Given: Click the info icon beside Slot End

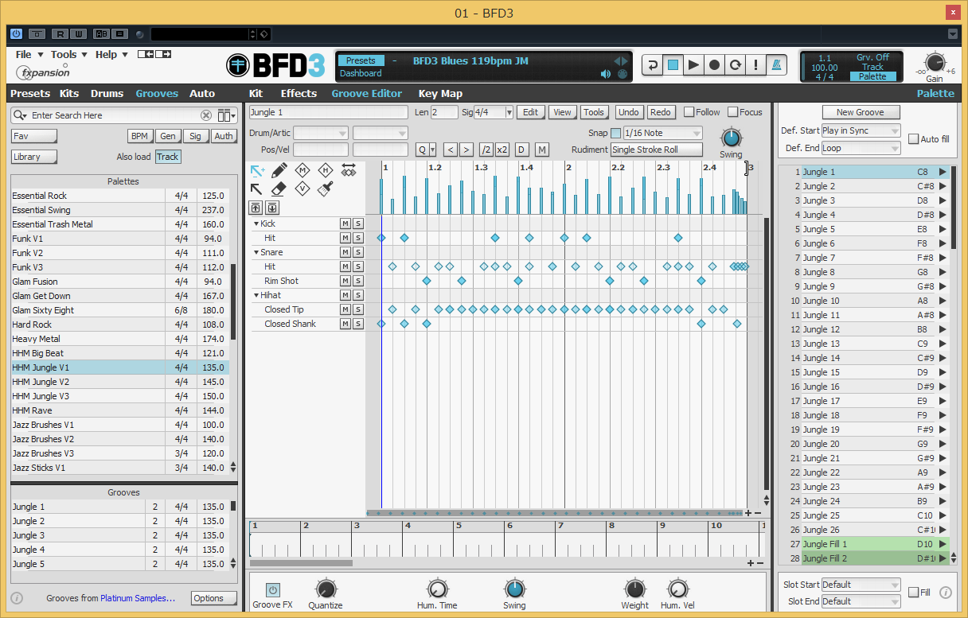Looking at the screenshot, I should 946,593.
